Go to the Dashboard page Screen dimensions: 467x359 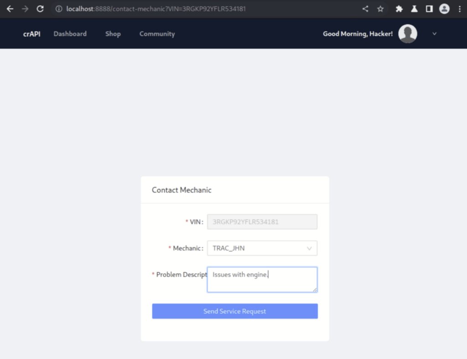pos(70,34)
